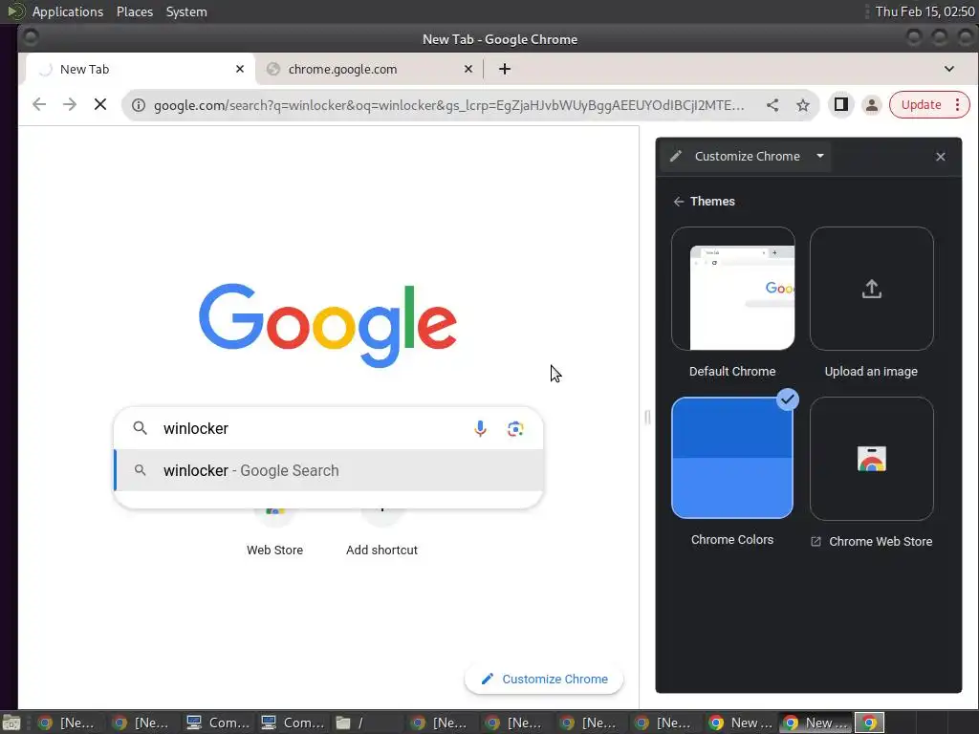Click the magnifier icon in the search box
This screenshot has width=979, height=734.
pyautogui.click(x=141, y=428)
